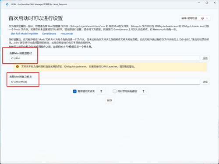Browse for the Mods folder
Image resolution: width=219 pixels, height=164 pixels.
[x=205, y=82]
